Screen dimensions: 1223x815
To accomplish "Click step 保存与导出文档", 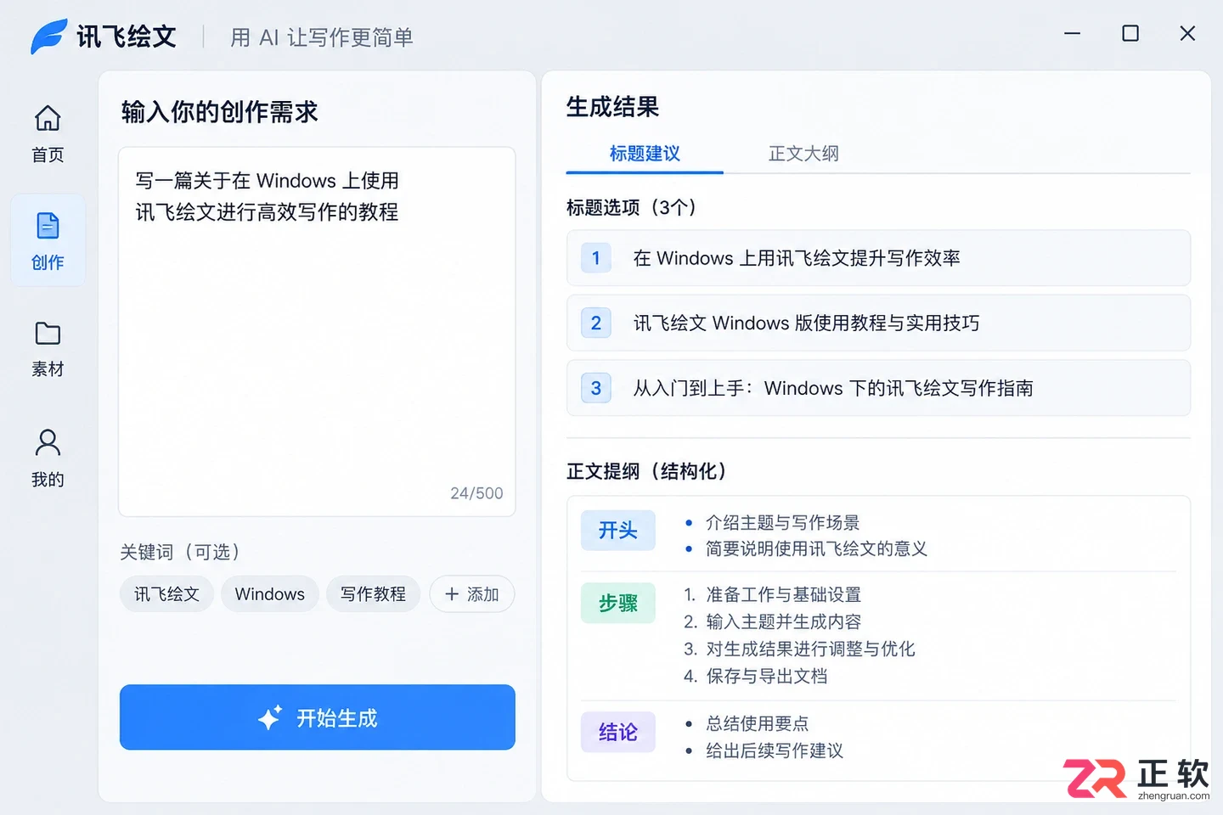I will click(x=766, y=677).
